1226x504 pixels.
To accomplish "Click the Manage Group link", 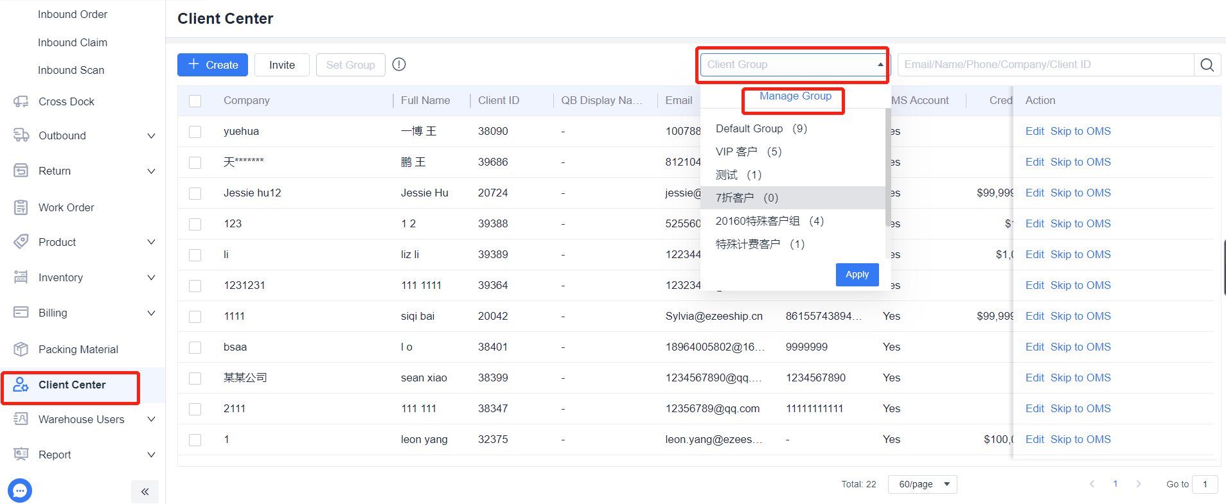I will (795, 96).
